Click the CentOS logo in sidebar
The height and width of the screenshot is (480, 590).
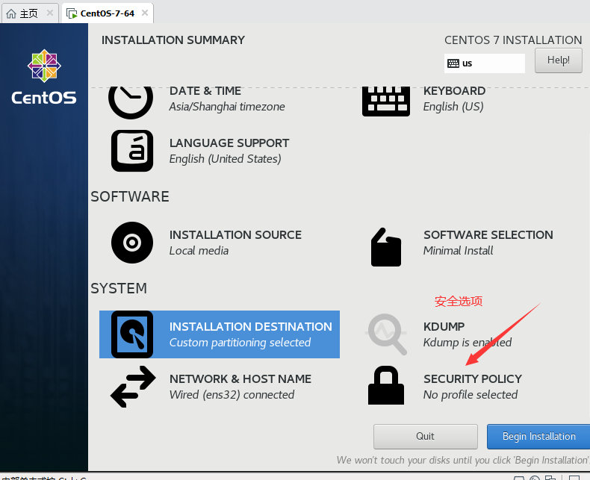[x=44, y=77]
